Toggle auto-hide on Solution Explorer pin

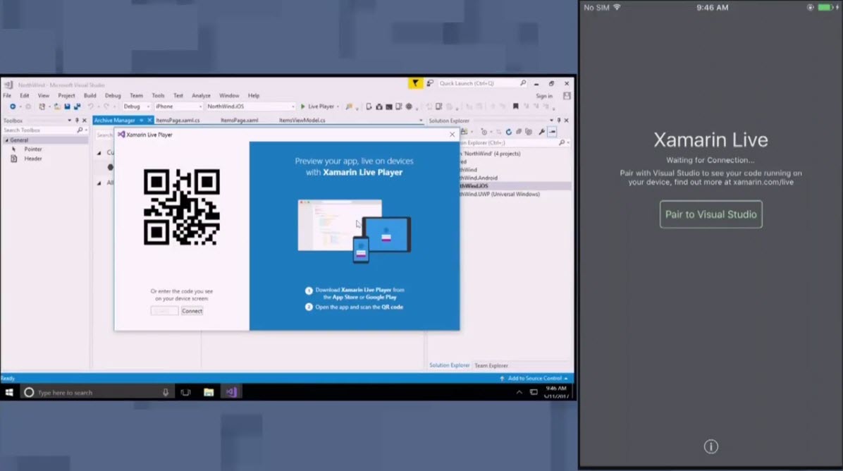pos(559,120)
